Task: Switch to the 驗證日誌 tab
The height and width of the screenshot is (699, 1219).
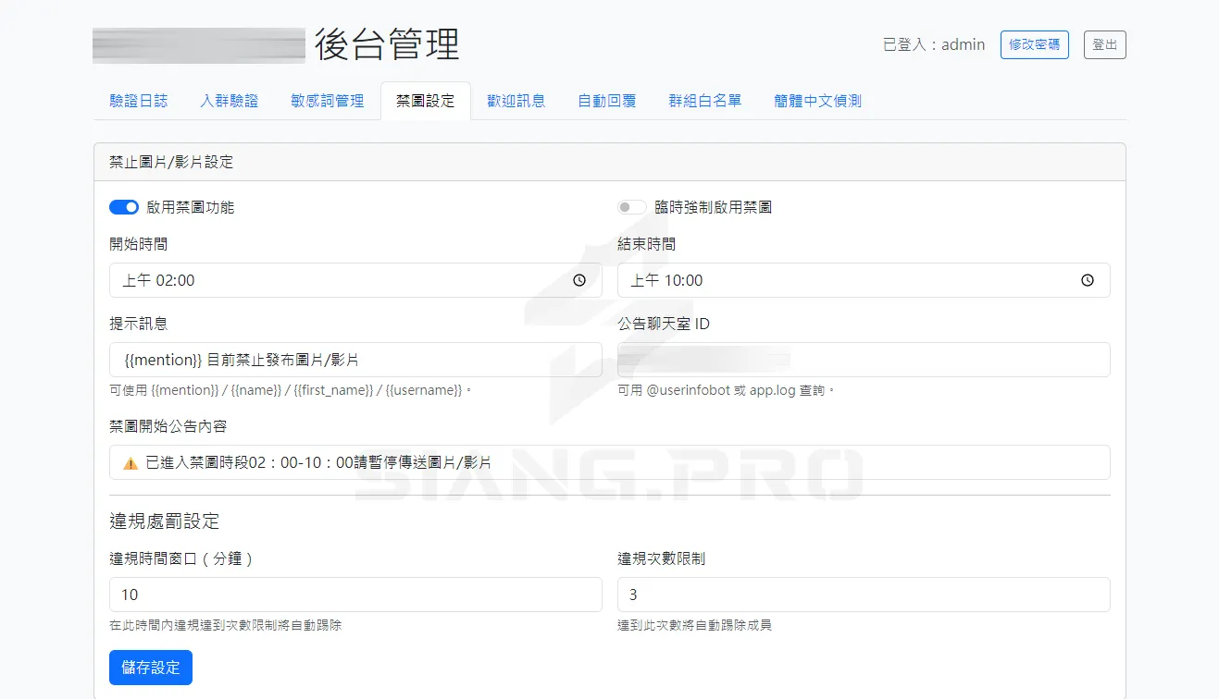Action: 137,101
